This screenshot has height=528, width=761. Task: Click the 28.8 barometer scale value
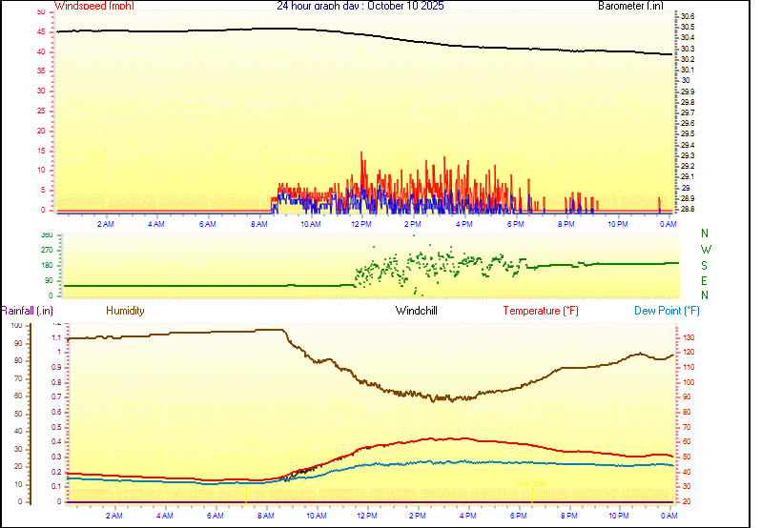coord(687,209)
